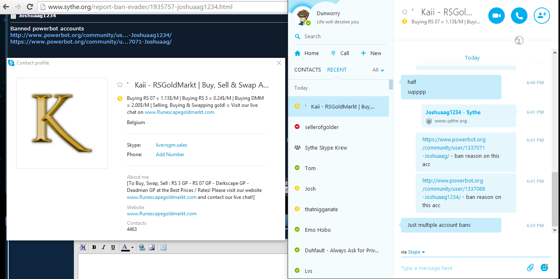Attach a file with the paperclip icon
The height and width of the screenshot is (279, 560).
click(x=530, y=267)
